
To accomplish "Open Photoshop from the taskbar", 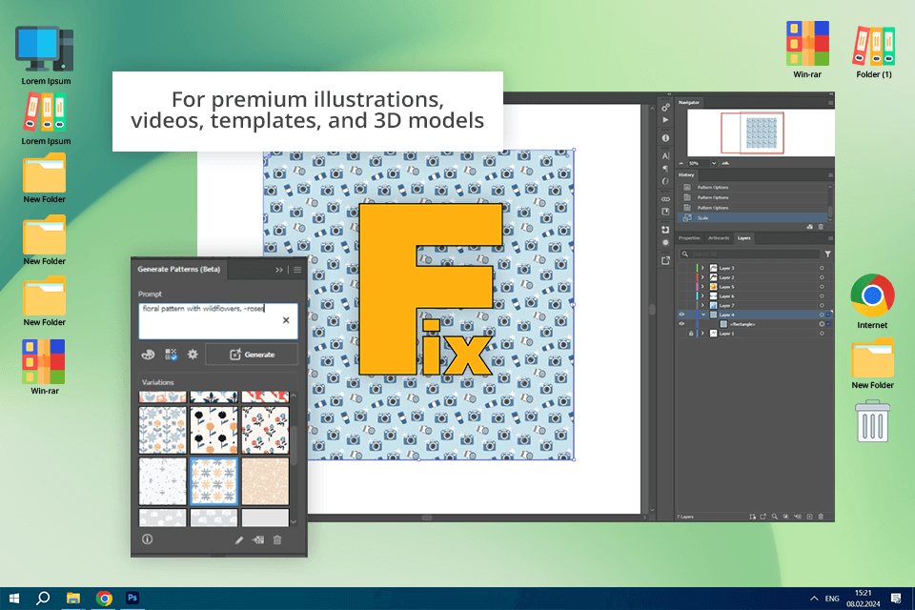I will (x=132, y=599).
